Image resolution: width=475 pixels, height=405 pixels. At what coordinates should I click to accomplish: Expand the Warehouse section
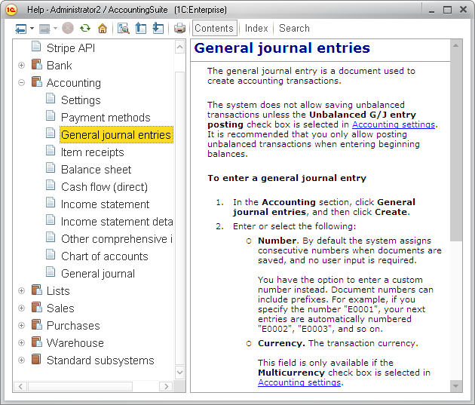click(x=22, y=342)
